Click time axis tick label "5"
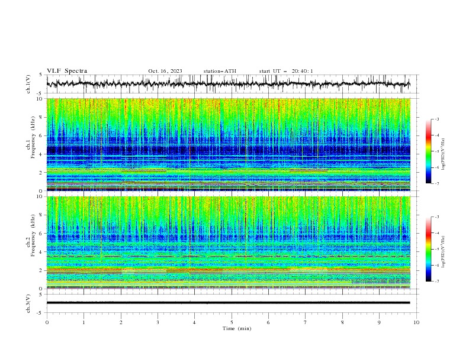 coord(232,322)
